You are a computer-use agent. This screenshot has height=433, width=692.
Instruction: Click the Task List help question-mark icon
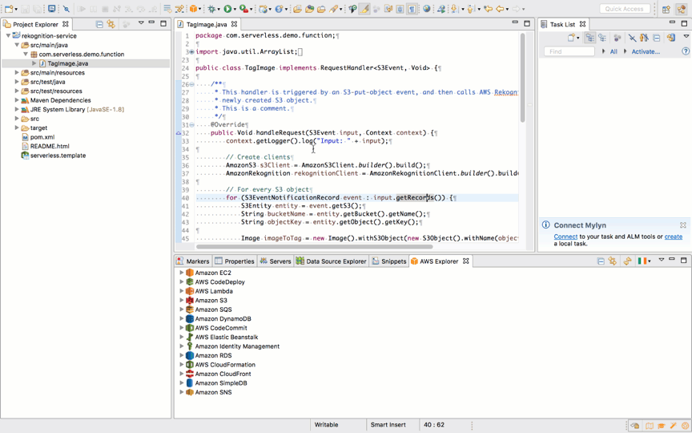[686, 51]
